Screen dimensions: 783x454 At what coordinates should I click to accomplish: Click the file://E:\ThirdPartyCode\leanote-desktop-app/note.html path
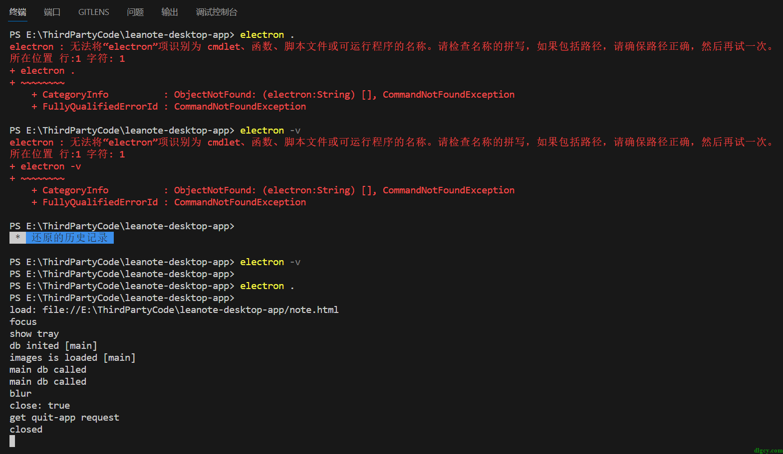190,309
